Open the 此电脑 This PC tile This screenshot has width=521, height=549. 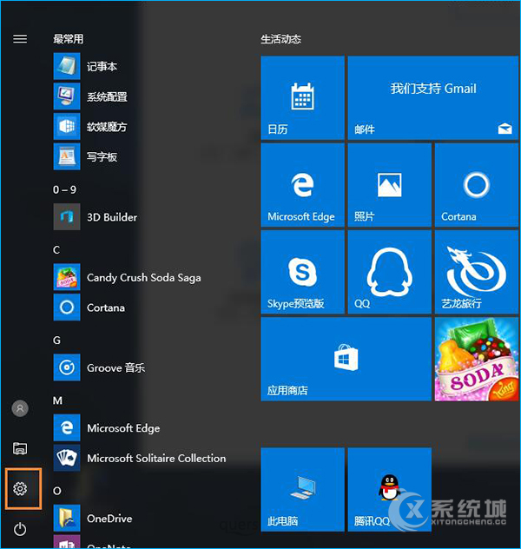(303, 489)
